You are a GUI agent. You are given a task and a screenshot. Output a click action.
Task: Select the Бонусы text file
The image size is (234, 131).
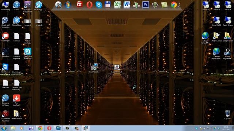(x=16, y=37)
